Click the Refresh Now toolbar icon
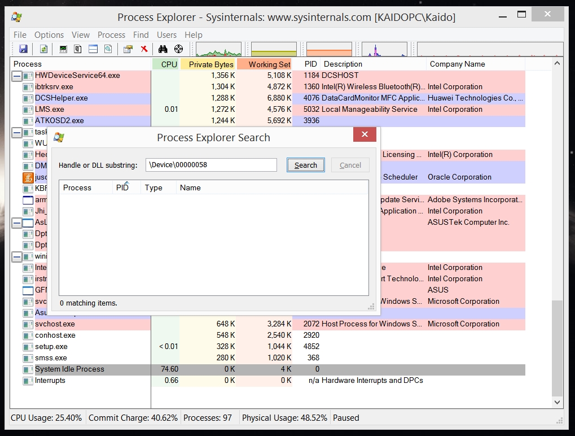This screenshot has width=575, height=436. coord(43,49)
